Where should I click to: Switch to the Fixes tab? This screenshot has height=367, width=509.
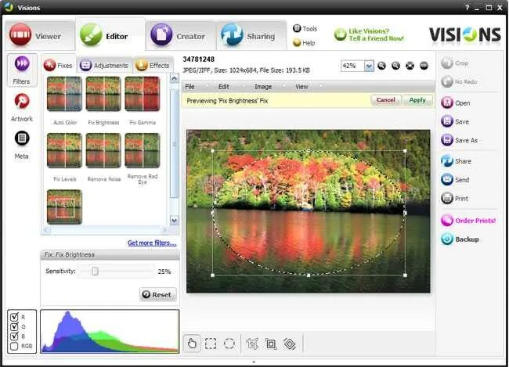58,65
